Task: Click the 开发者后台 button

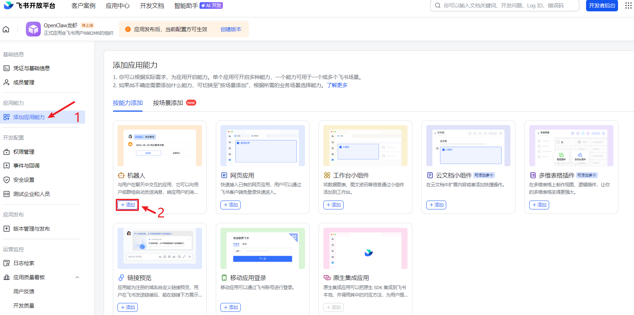Action: click(602, 6)
